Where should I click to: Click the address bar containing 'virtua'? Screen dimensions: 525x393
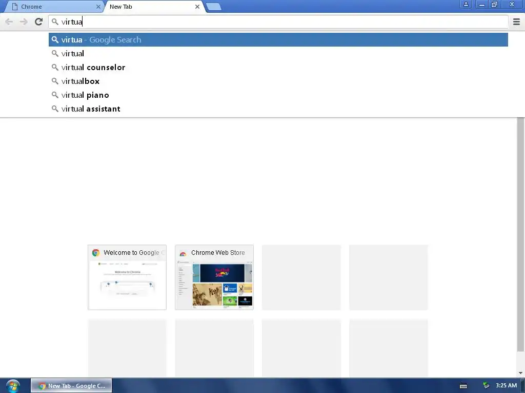(278, 21)
